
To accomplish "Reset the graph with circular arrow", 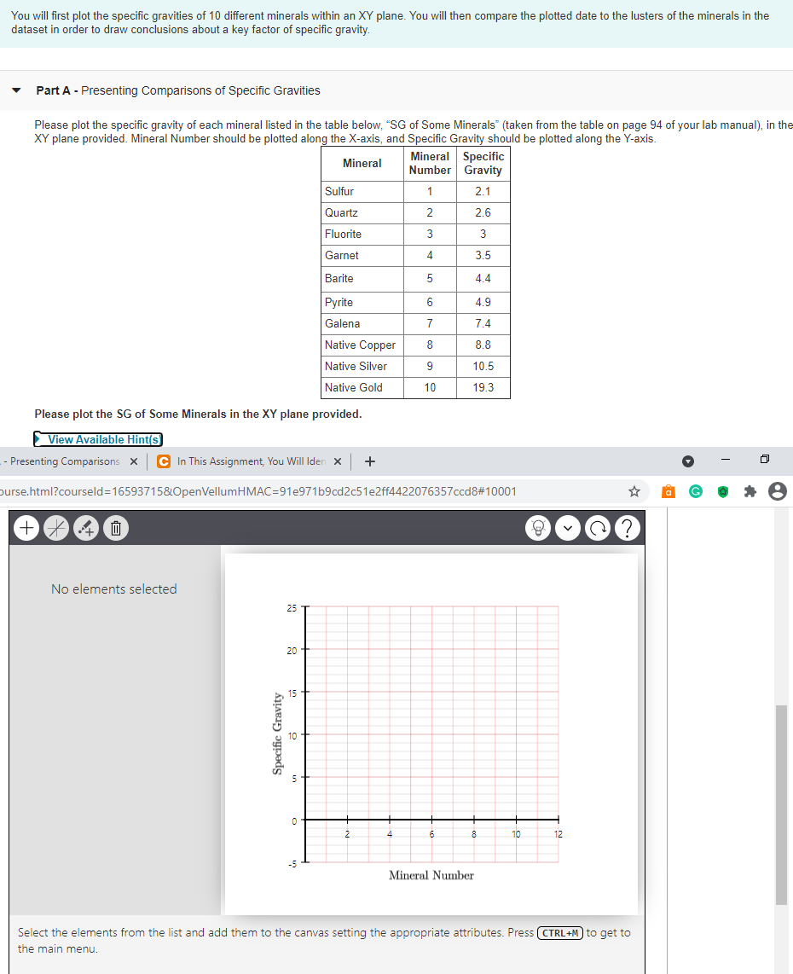I will click(x=598, y=528).
